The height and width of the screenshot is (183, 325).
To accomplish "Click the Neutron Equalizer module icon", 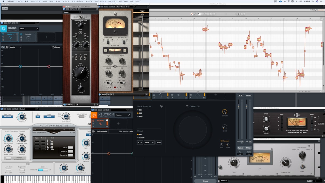I will [x=100, y=124].
